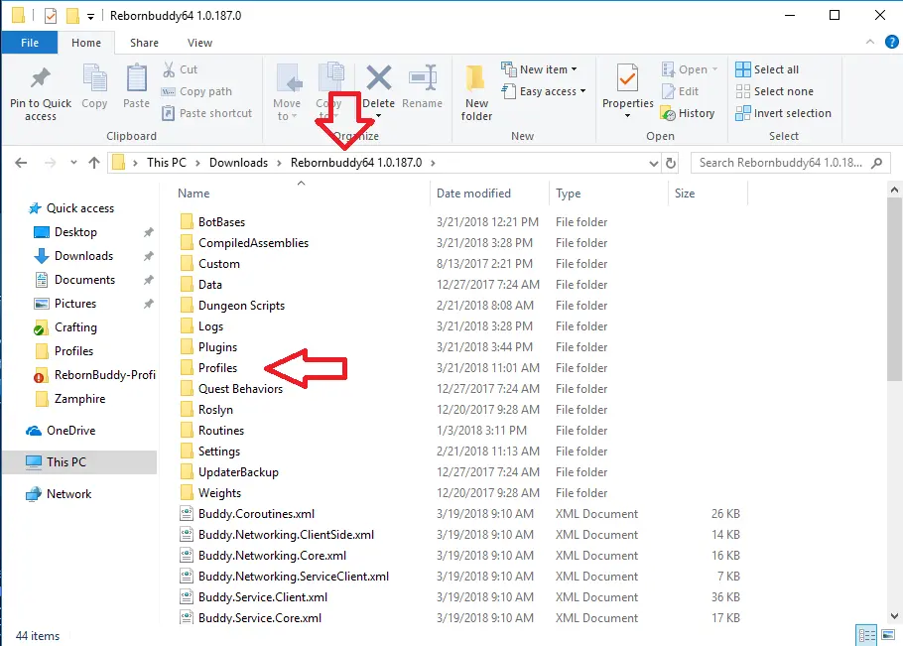
Task: Open the Open ribbon dropdown
Action: (690, 69)
